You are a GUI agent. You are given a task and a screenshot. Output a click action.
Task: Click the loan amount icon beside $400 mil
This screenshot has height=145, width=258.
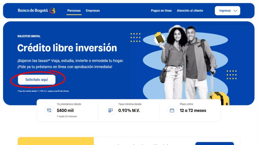(49, 110)
